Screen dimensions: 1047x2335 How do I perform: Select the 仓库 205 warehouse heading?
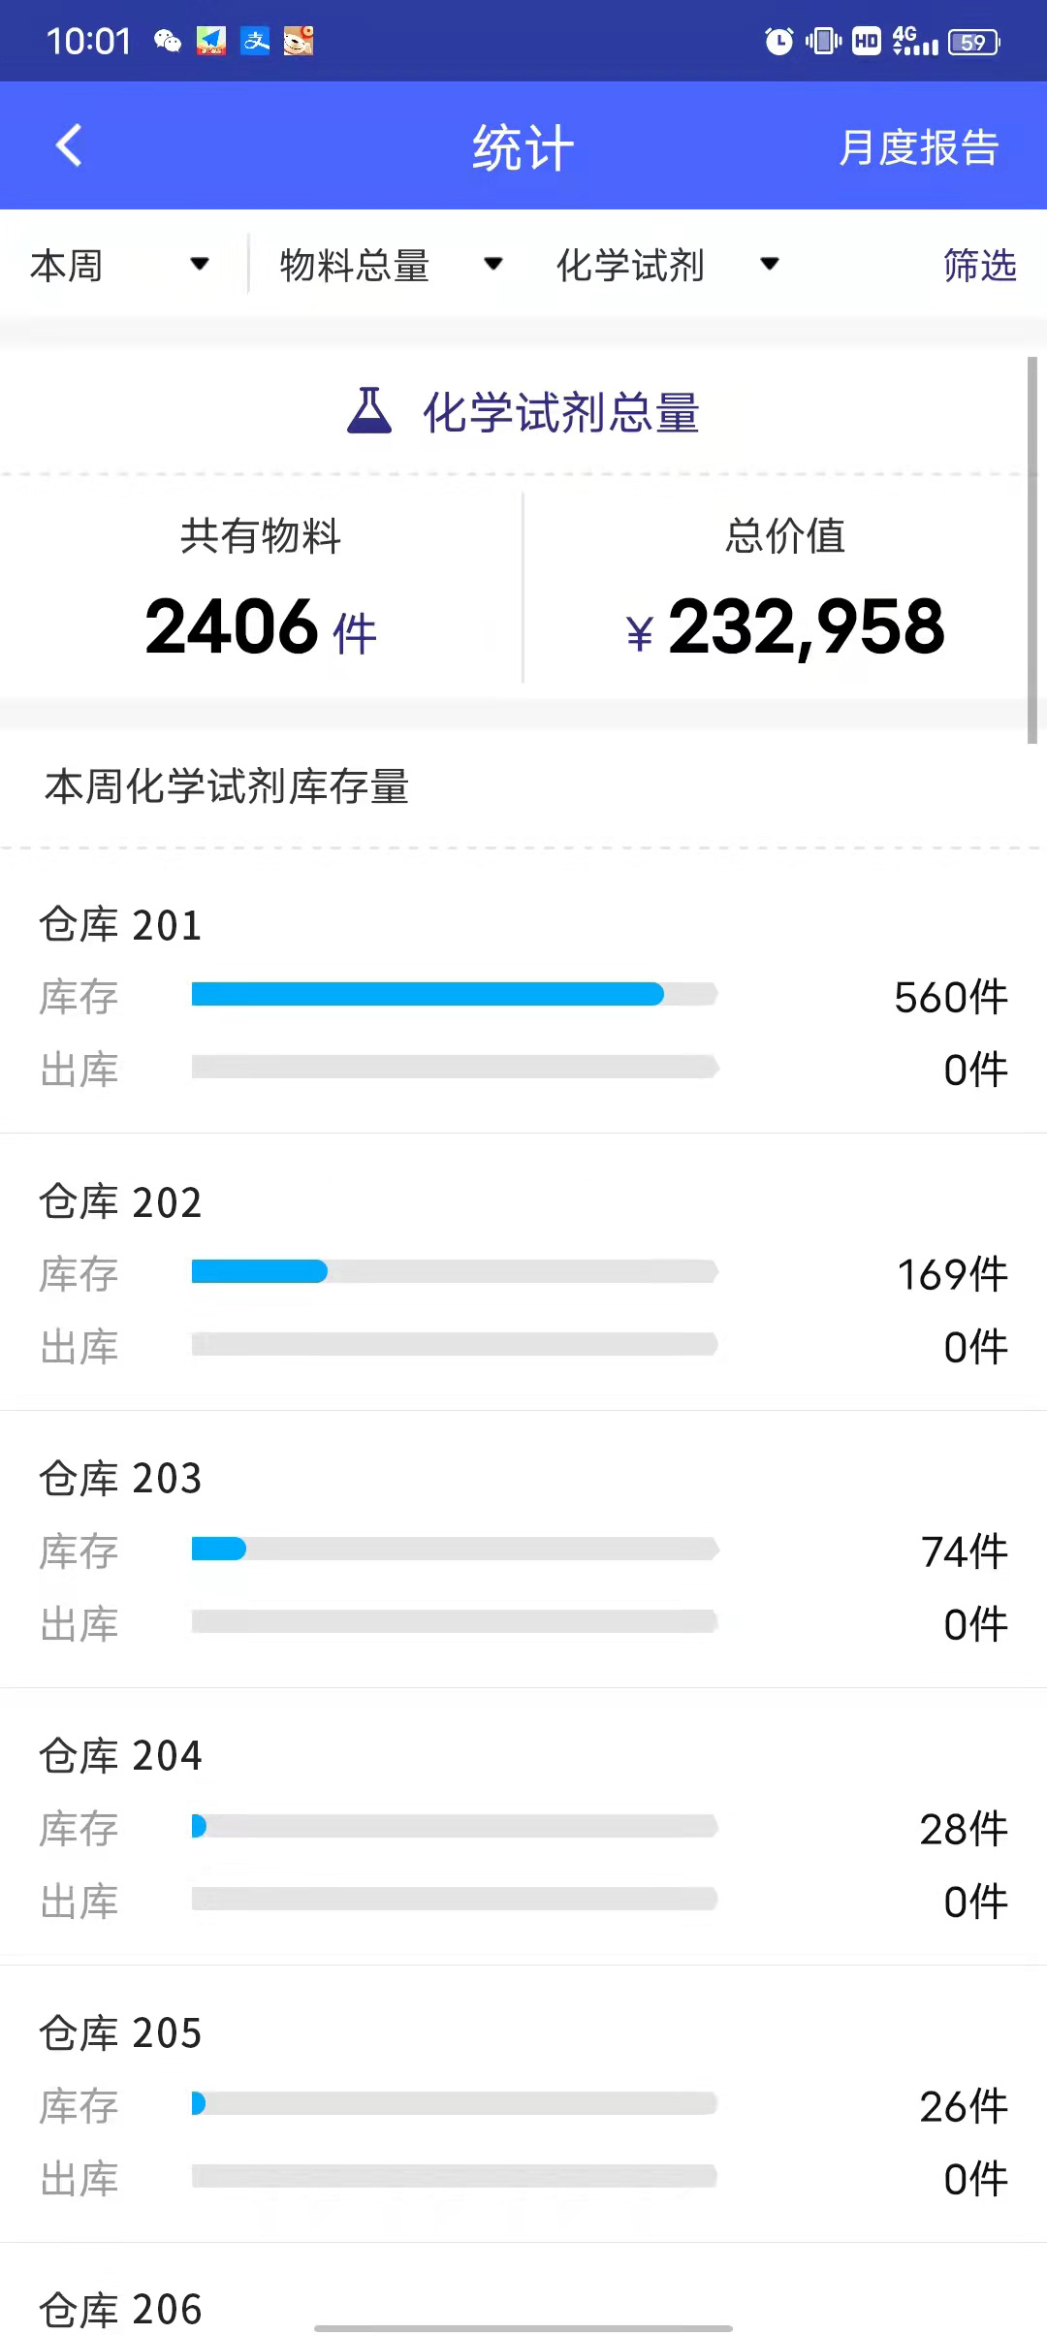pos(121,2033)
